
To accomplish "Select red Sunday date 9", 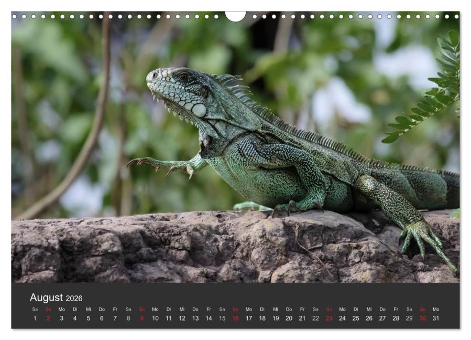I will coord(142,318).
